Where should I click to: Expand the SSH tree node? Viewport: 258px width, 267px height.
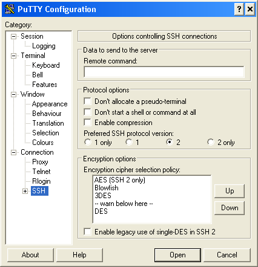click(25, 191)
